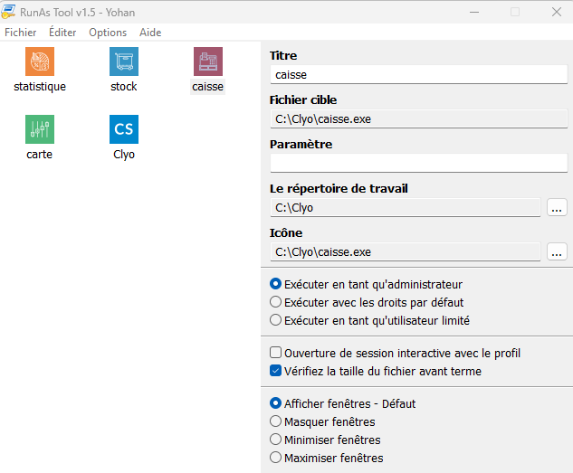Open the Éditer menu
Viewport: 573px width, 473px height.
(x=62, y=32)
